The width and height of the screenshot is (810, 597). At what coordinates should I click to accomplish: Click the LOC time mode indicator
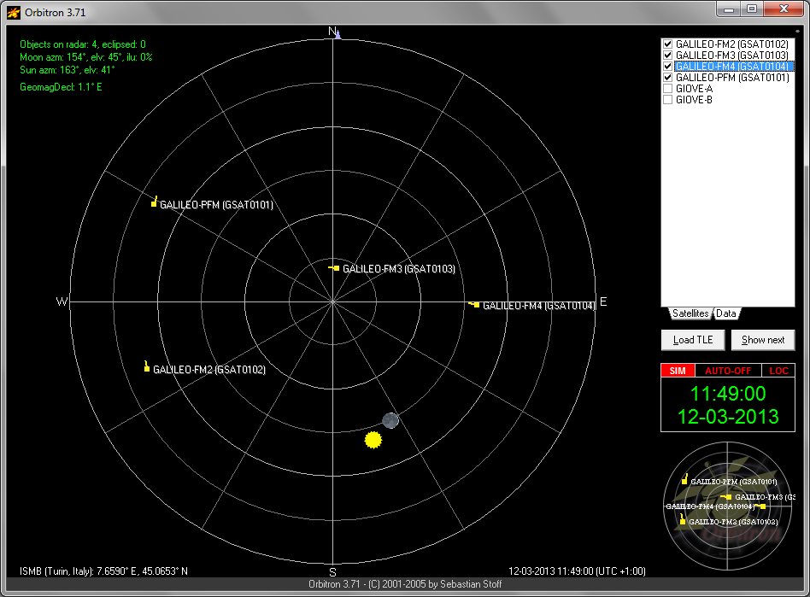pos(778,371)
